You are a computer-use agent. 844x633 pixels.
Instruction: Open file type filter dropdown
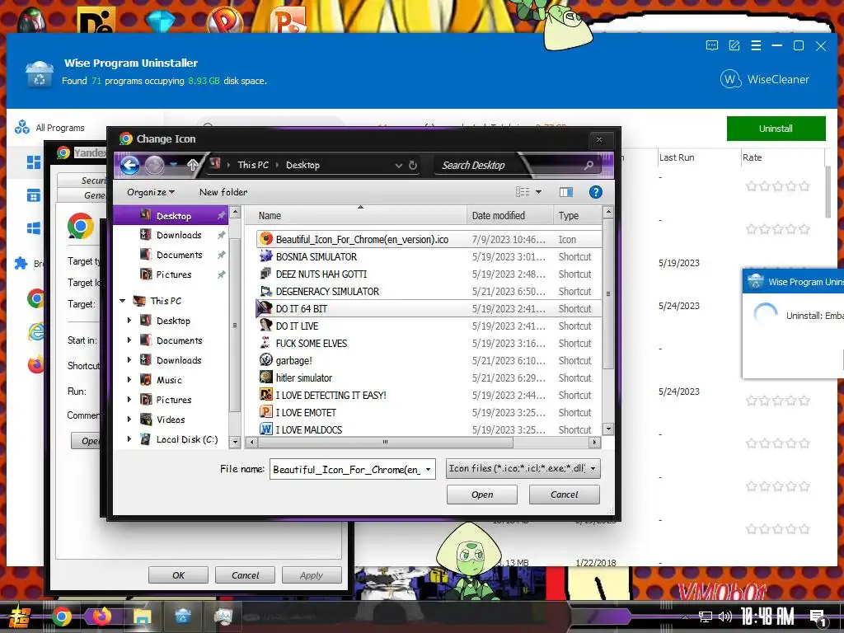coord(593,469)
